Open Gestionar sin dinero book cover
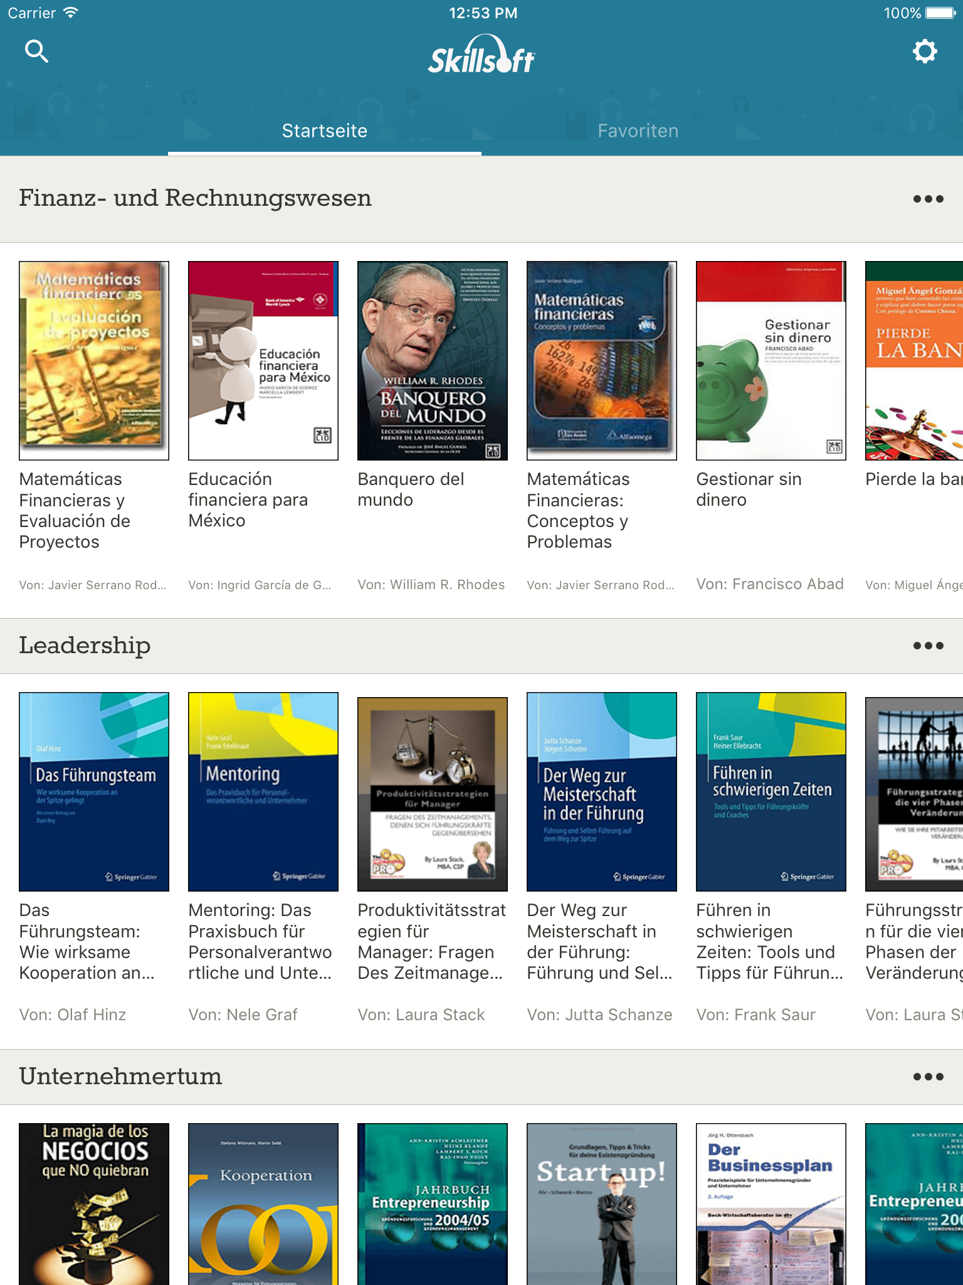963x1285 pixels. tap(771, 361)
